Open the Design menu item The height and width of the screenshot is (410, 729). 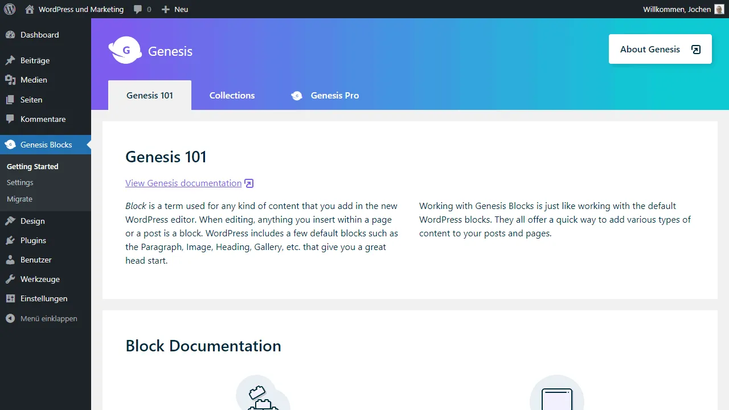(x=46, y=221)
